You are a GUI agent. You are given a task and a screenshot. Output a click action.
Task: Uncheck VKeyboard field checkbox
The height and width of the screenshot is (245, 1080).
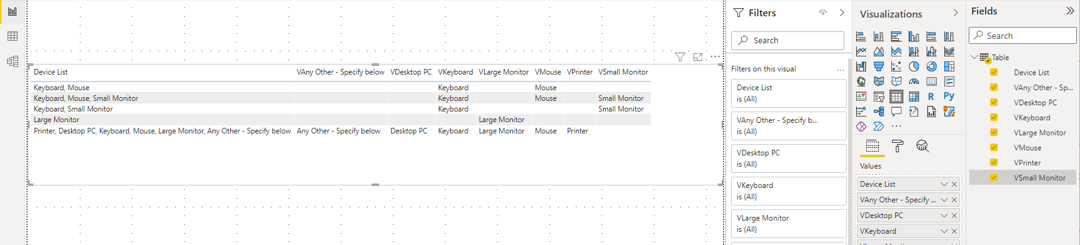point(994,117)
